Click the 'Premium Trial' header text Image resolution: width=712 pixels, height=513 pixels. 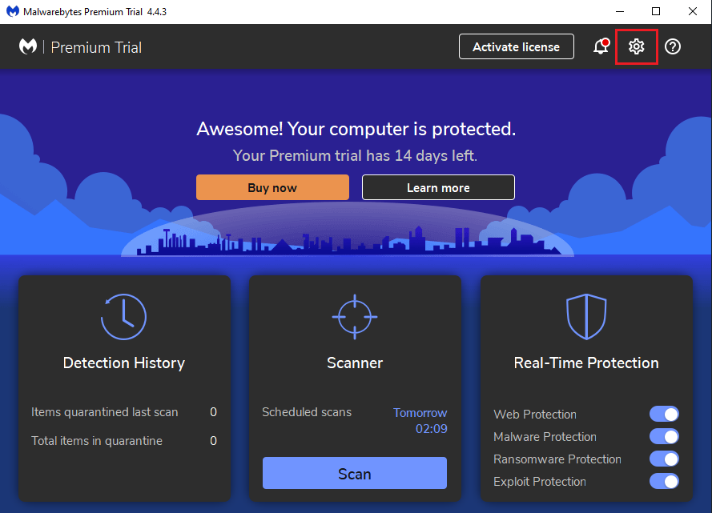(x=96, y=47)
